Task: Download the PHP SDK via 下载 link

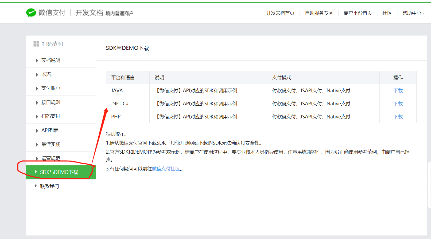Action: tap(398, 117)
